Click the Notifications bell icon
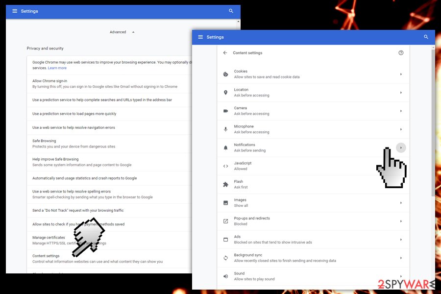 (x=225, y=147)
